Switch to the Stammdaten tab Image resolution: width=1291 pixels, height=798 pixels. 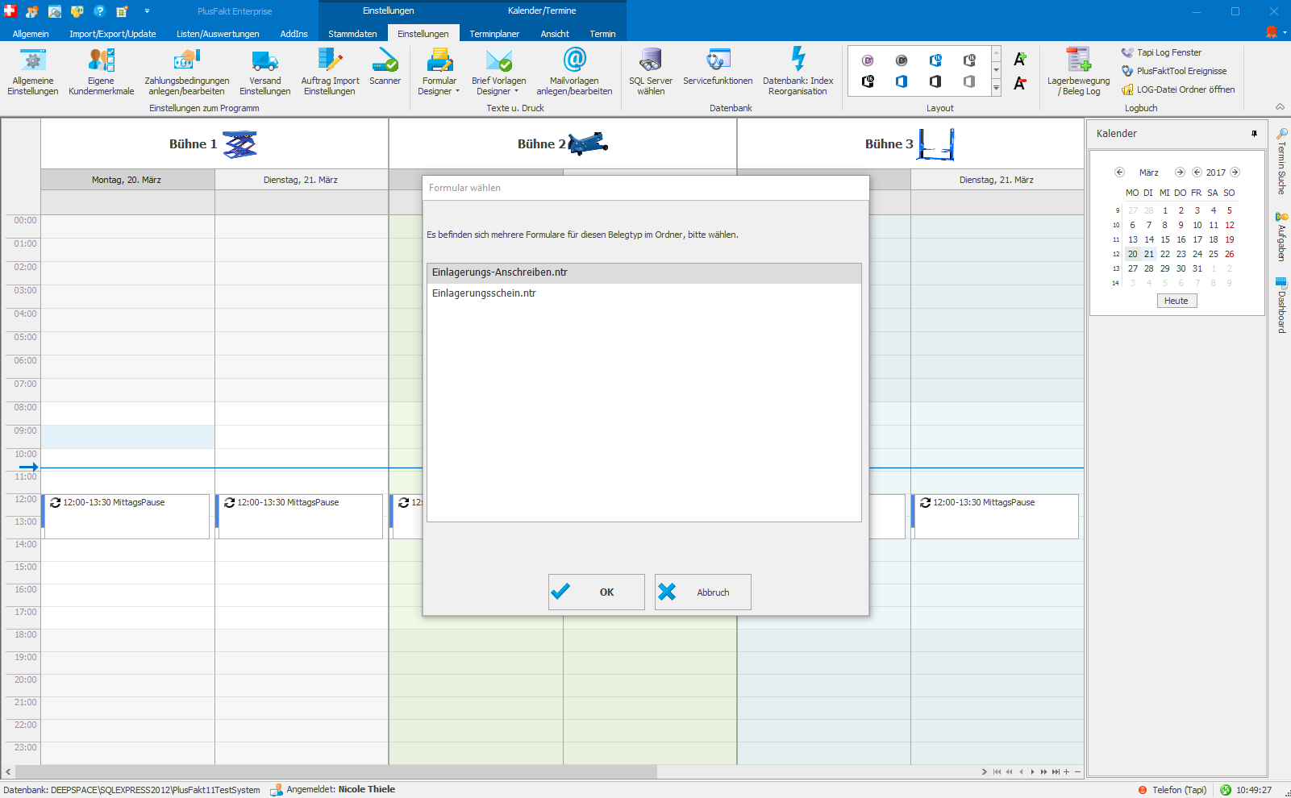[x=352, y=34]
